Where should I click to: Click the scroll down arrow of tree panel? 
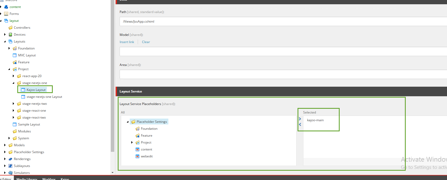pos(112,173)
